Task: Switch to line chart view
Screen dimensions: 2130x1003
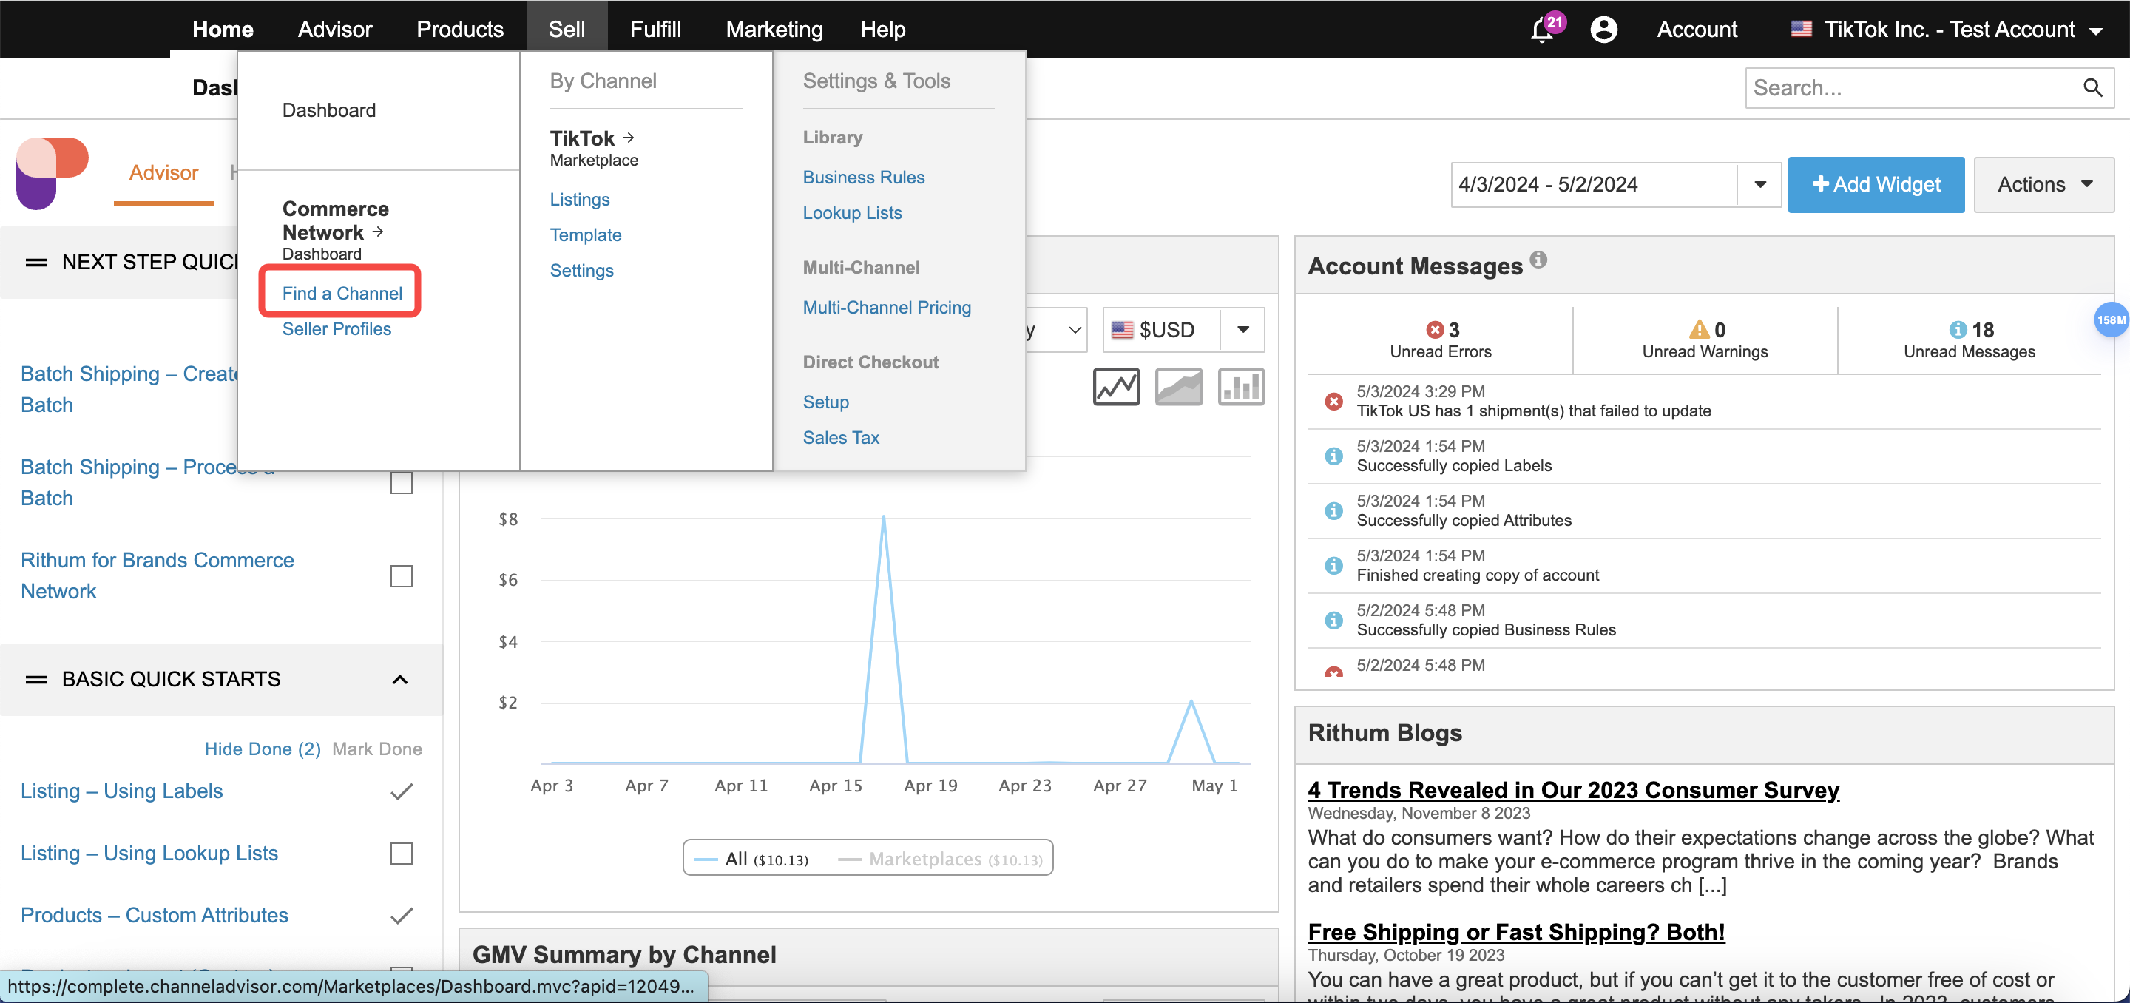Action: click(x=1116, y=386)
